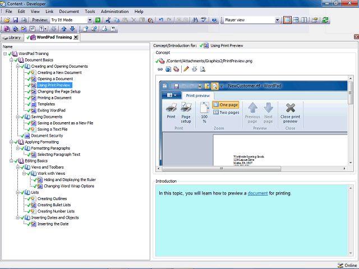Click the Print icon in main toolbar
Image resolution: width=359 pixels, height=269 pixels.
point(24,20)
